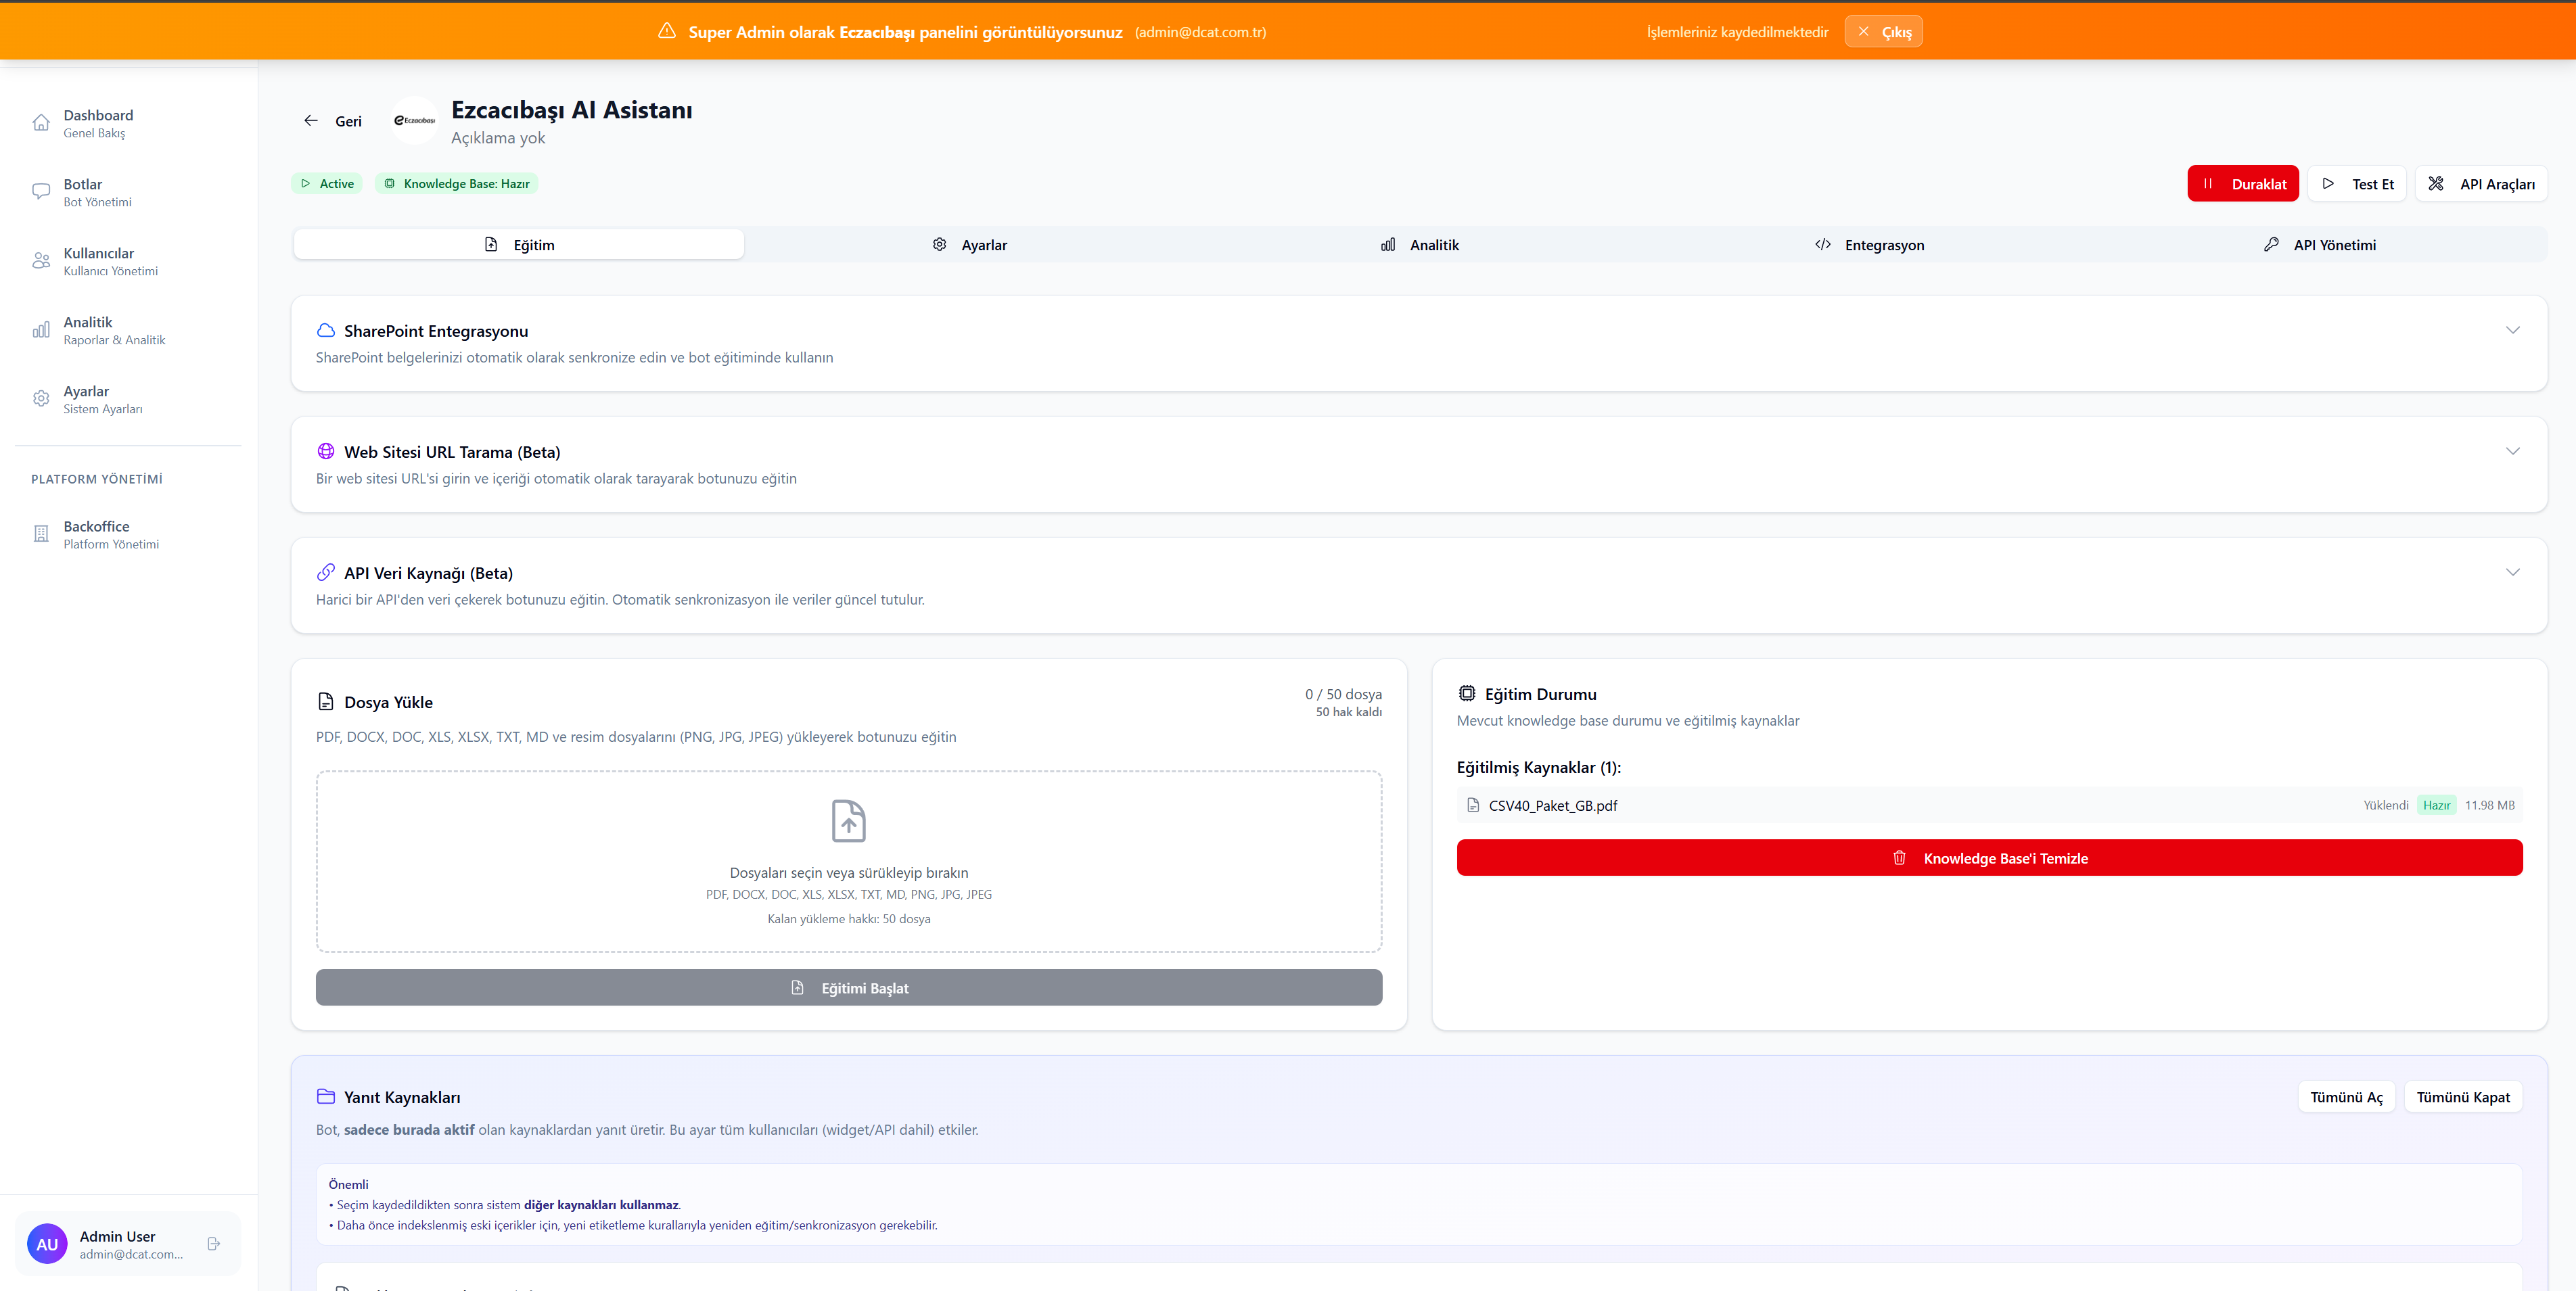This screenshot has height=1291, width=2576.
Task: Click the CSV40_Paket_GB.pdf file name
Action: tap(1552, 806)
